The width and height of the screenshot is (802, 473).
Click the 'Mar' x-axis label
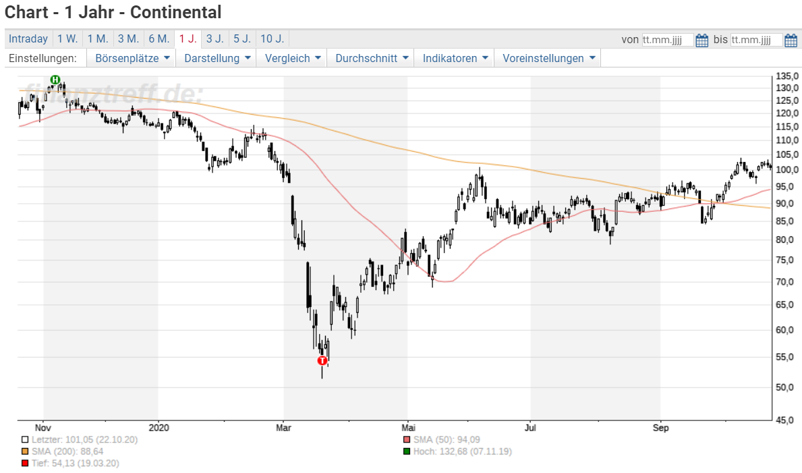click(x=283, y=428)
